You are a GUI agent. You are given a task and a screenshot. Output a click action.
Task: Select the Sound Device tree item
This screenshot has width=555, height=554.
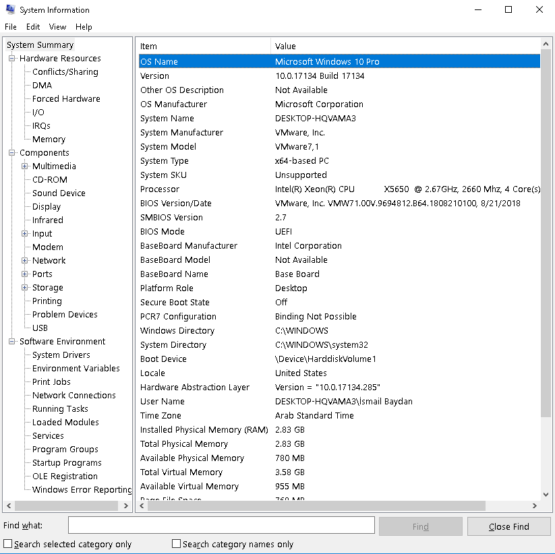[59, 193]
